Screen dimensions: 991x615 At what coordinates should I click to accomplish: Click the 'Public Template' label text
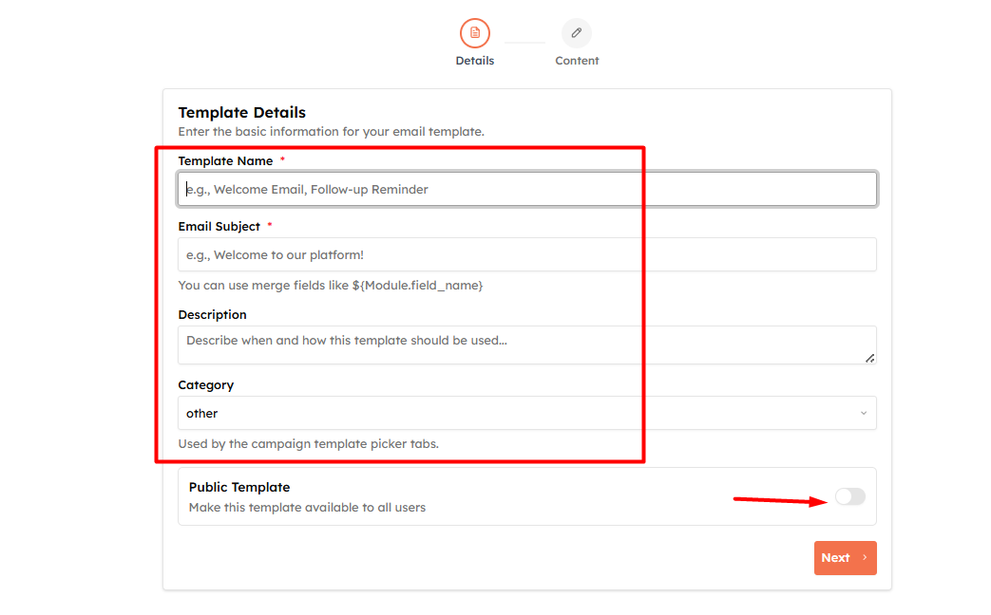click(239, 488)
